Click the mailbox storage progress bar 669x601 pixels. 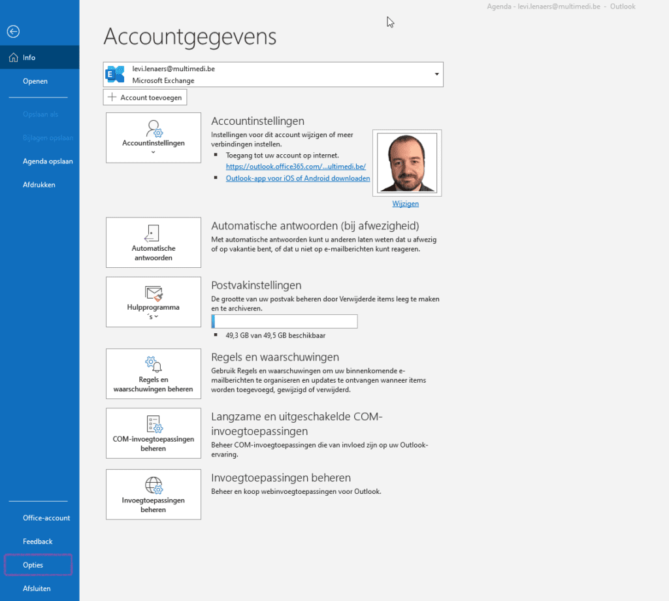(285, 321)
